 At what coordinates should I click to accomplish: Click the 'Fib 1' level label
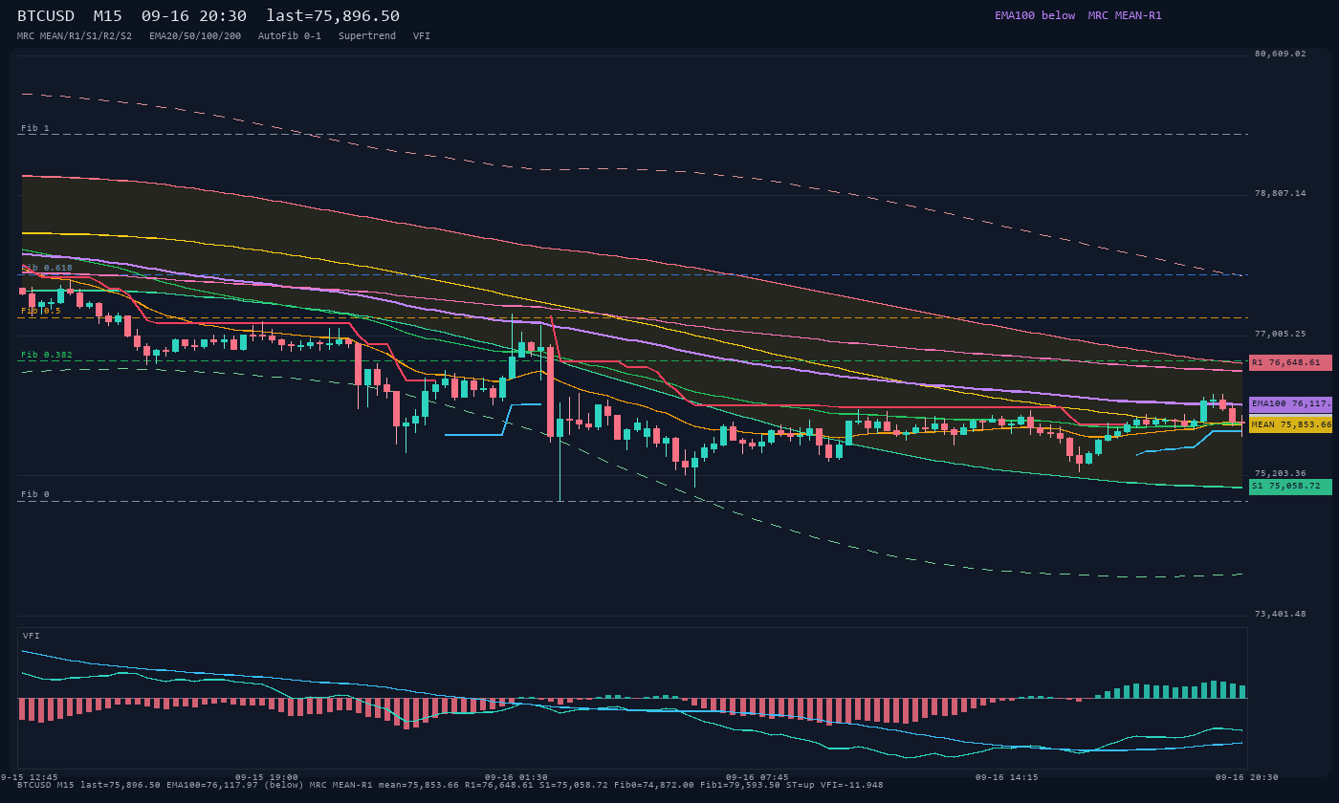point(35,128)
